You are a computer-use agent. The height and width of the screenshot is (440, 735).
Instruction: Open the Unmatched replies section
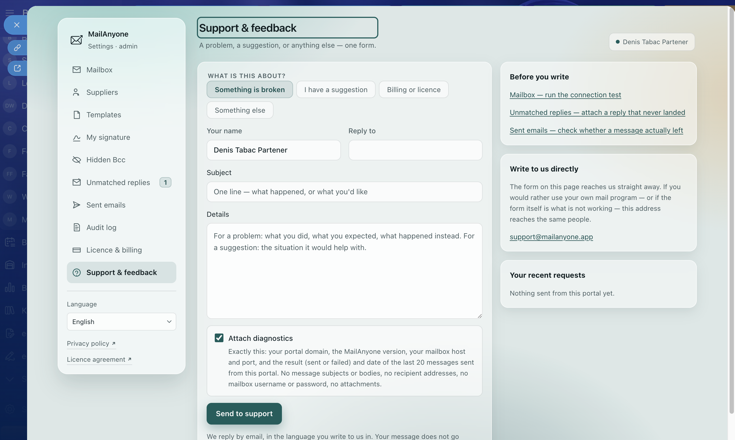point(122,182)
